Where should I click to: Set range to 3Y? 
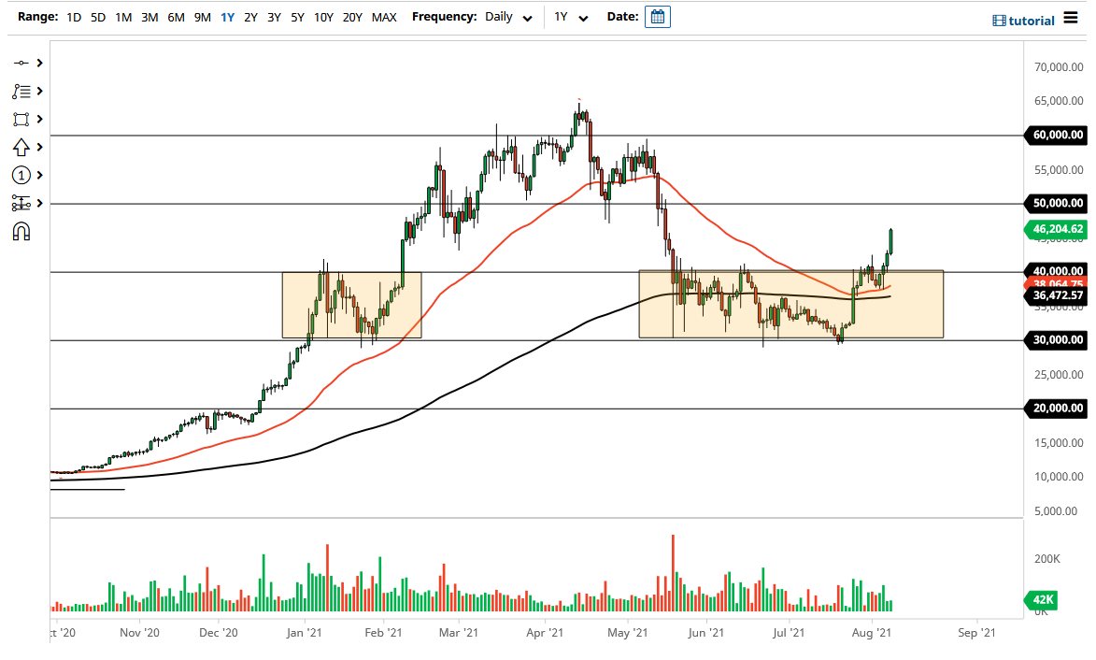(x=274, y=18)
